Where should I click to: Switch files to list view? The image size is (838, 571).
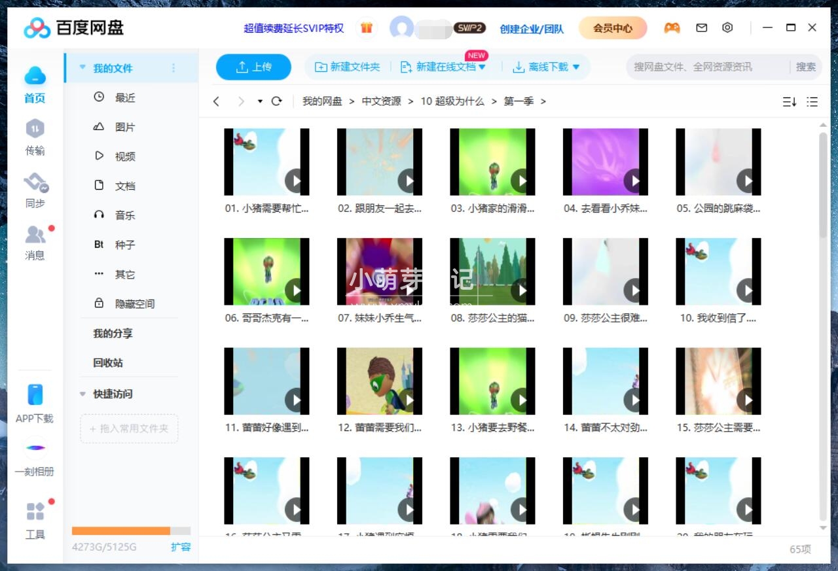[812, 101]
